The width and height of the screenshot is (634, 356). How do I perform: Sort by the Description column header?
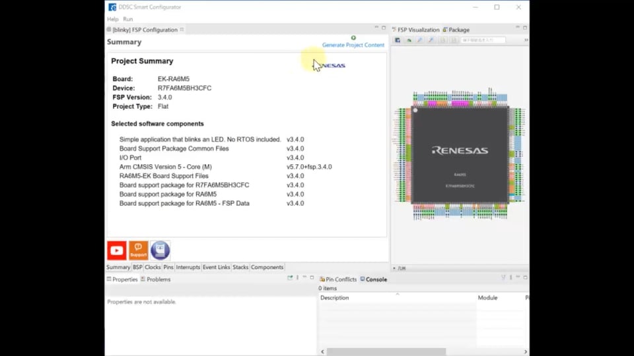(398, 297)
